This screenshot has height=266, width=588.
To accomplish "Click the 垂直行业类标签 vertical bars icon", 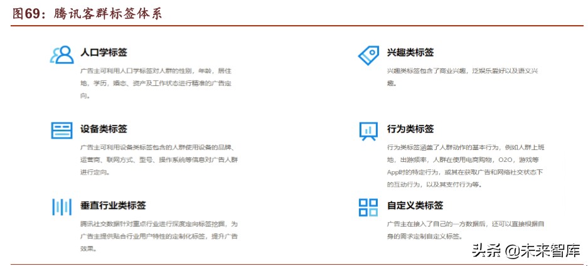I will click(62, 206).
